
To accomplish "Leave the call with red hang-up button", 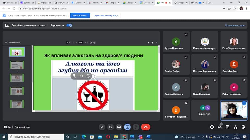I will (146, 127).
